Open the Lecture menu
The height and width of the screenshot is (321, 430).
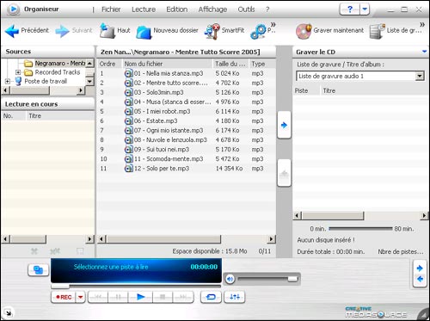tap(144, 9)
